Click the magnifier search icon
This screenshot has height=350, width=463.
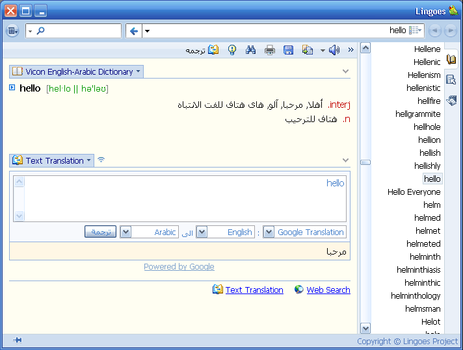40,31
